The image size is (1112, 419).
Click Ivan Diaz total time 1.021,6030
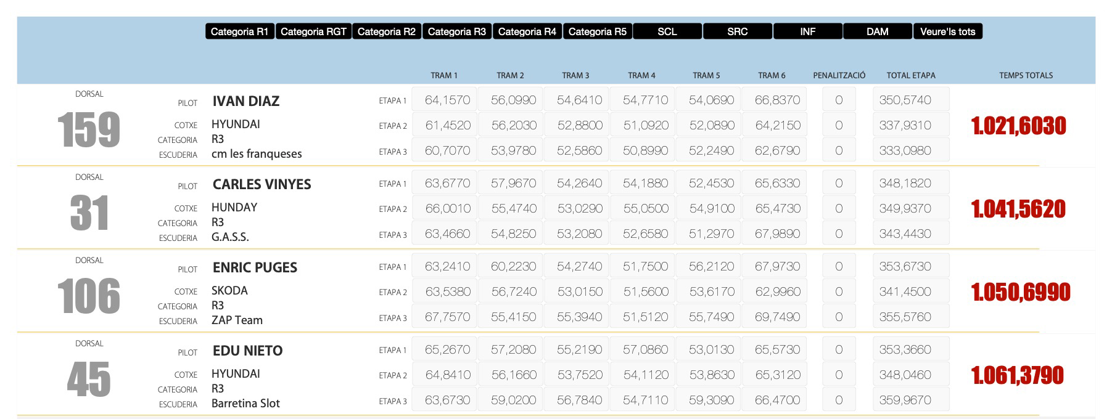click(x=1018, y=126)
